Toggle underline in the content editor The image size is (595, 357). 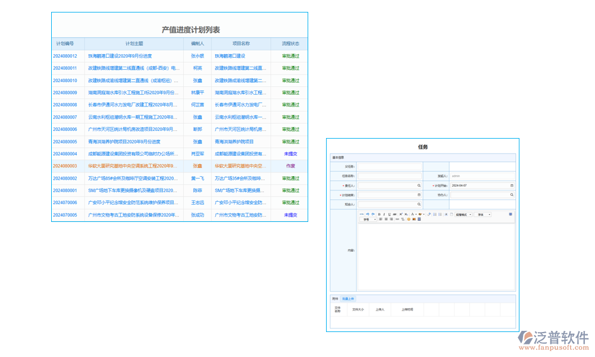[389, 214]
